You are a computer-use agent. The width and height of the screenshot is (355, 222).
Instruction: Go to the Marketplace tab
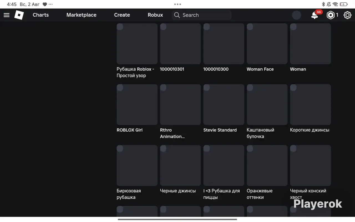click(82, 15)
